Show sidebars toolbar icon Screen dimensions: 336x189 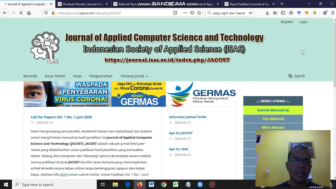click(x=283, y=13)
